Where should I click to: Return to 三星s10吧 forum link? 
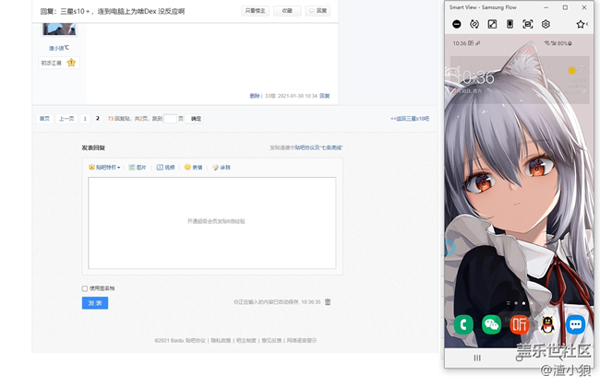[410, 119]
